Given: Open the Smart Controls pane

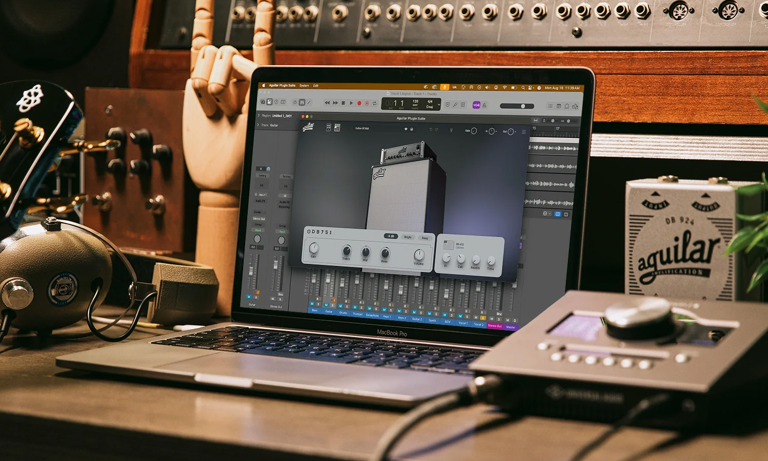Looking at the screenshot, I should [295, 102].
